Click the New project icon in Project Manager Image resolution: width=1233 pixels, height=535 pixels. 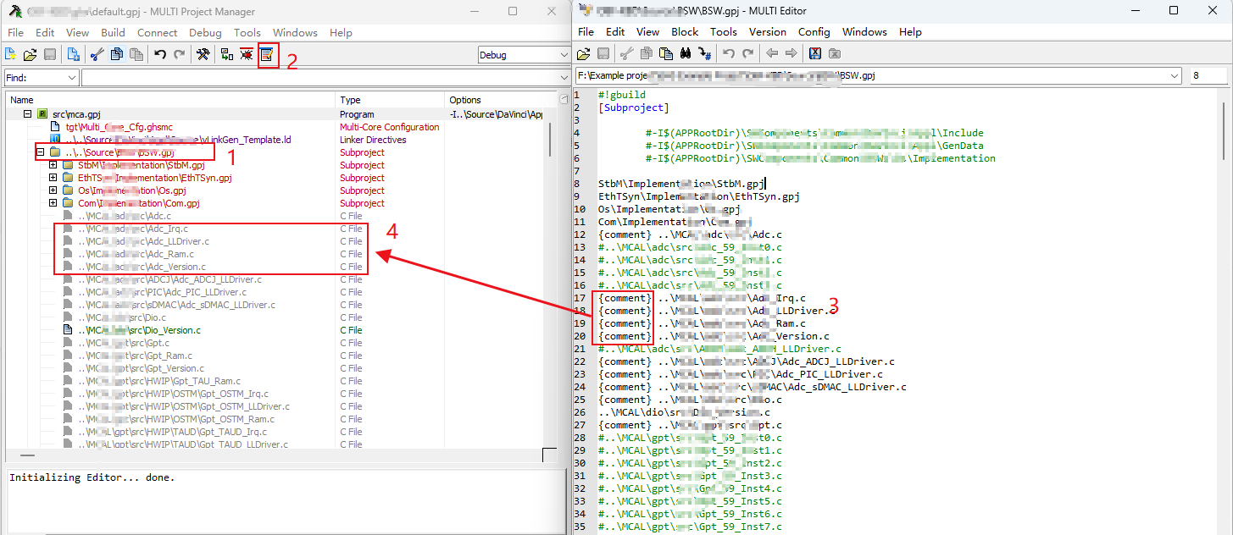10,55
